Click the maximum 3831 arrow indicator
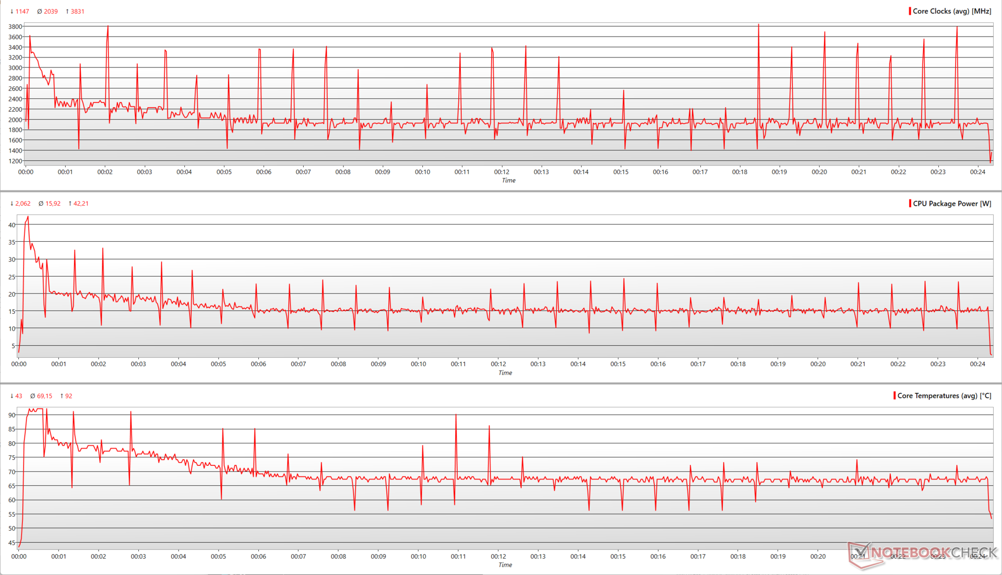1002x575 pixels. (75, 11)
